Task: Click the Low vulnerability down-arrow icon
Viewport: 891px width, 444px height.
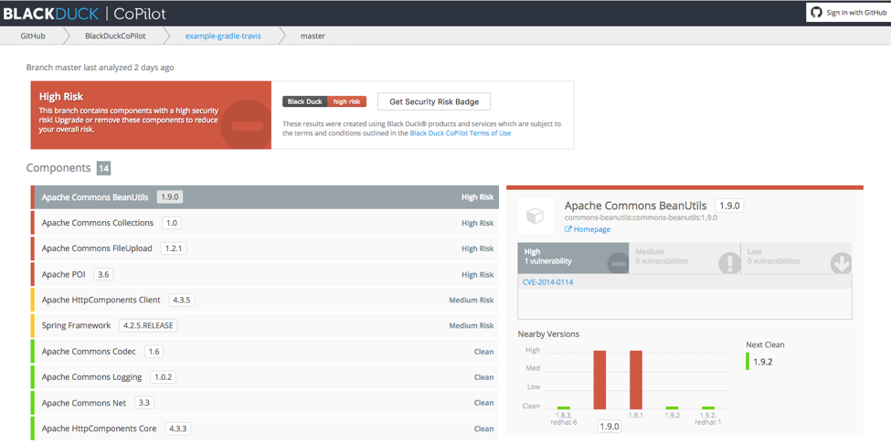Action: (x=841, y=263)
